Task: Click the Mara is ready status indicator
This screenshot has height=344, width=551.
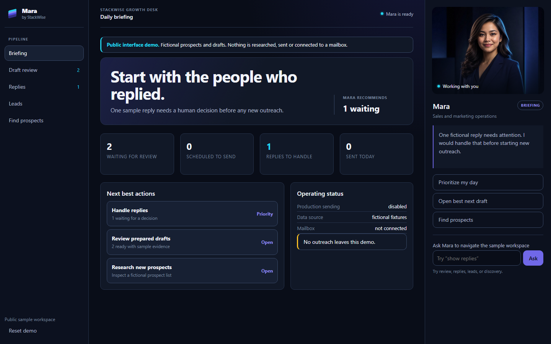Action: 397,14
